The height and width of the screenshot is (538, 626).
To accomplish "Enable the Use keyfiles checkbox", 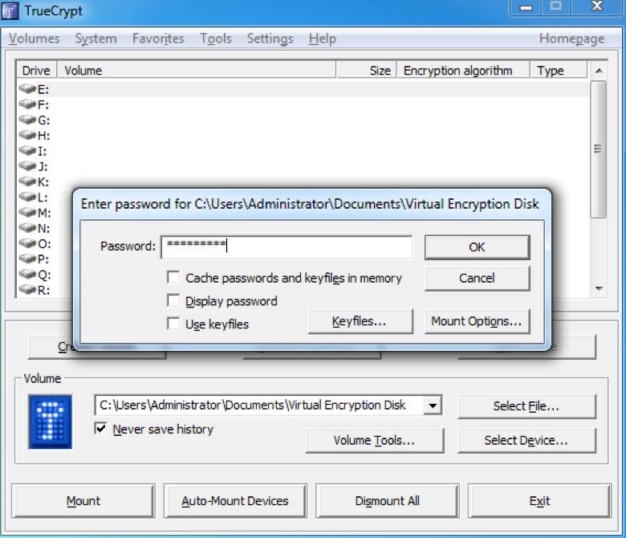I will (173, 324).
